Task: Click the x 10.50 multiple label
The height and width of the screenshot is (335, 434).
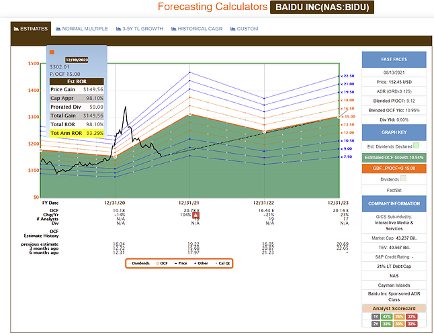Action: tap(347, 141)
